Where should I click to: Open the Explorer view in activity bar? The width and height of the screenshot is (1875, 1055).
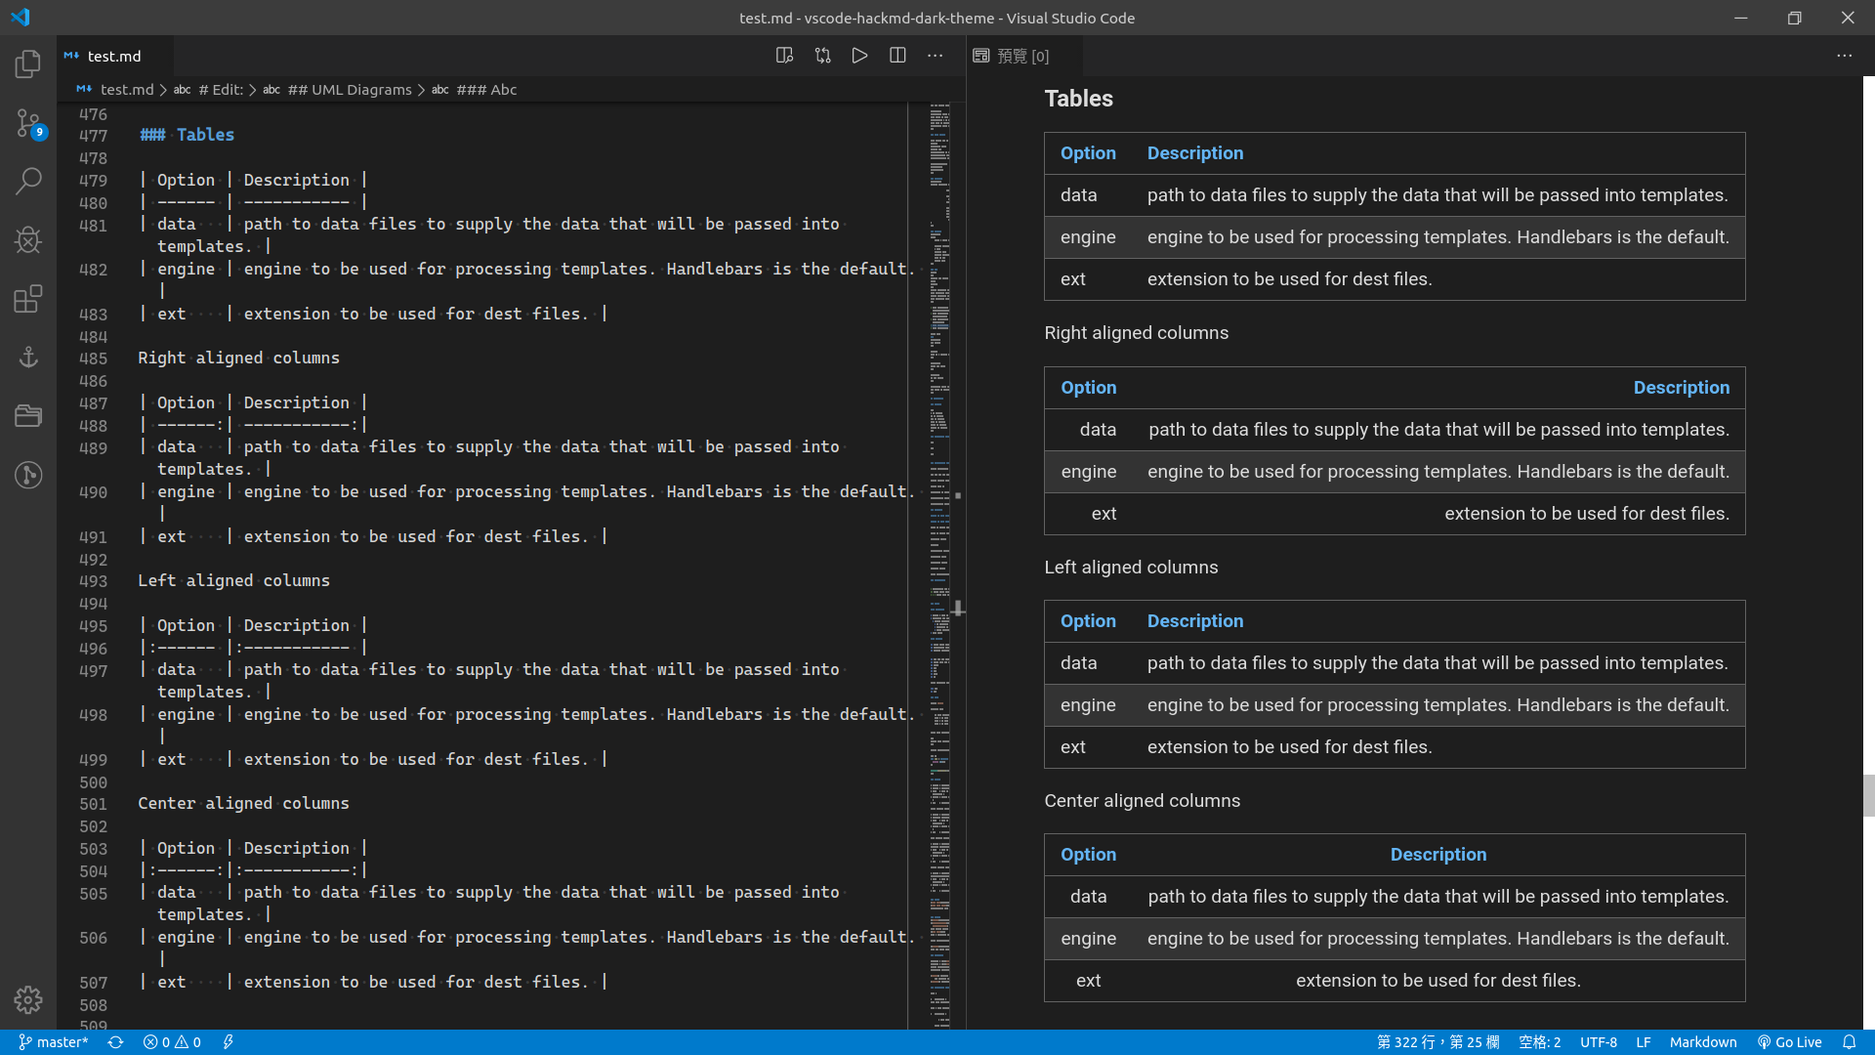(28, 64)
